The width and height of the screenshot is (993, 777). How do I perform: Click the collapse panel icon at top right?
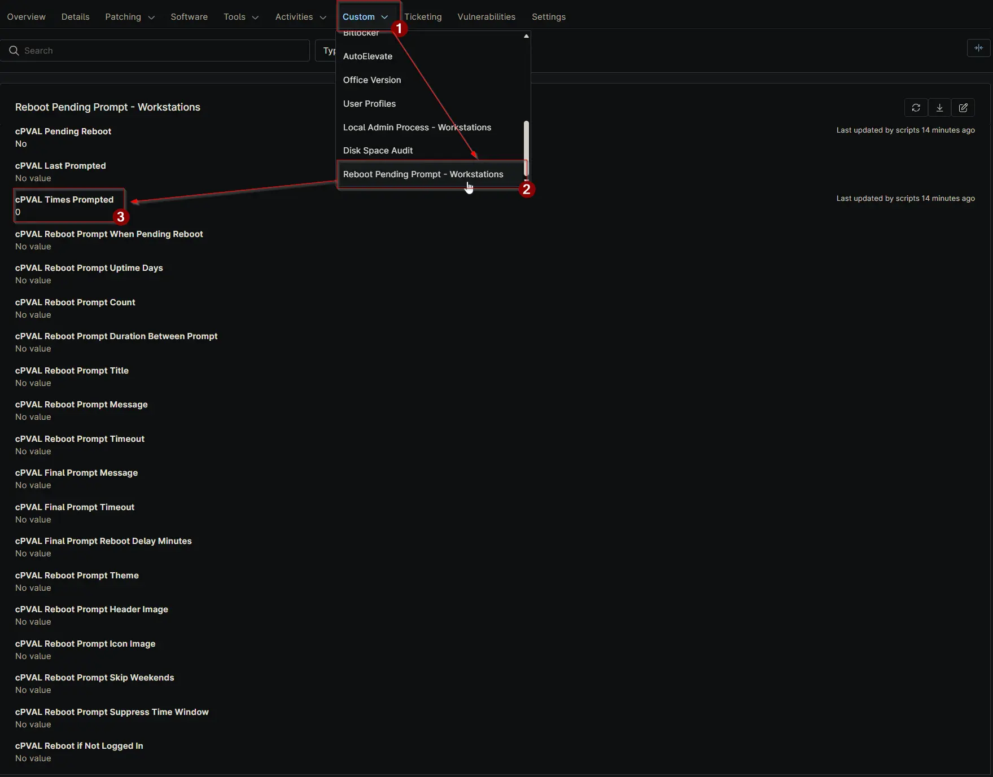pos(978,49)
